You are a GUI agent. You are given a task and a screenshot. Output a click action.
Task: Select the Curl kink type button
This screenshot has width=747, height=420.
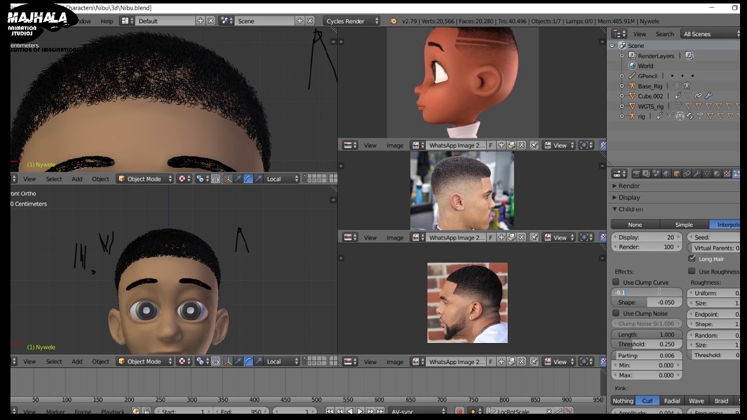pyautogui.click(x=647, y=401)
